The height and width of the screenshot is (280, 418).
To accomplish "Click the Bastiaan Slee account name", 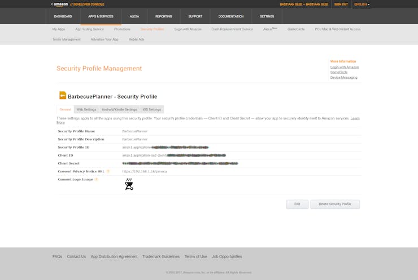I will click(304, 5).
